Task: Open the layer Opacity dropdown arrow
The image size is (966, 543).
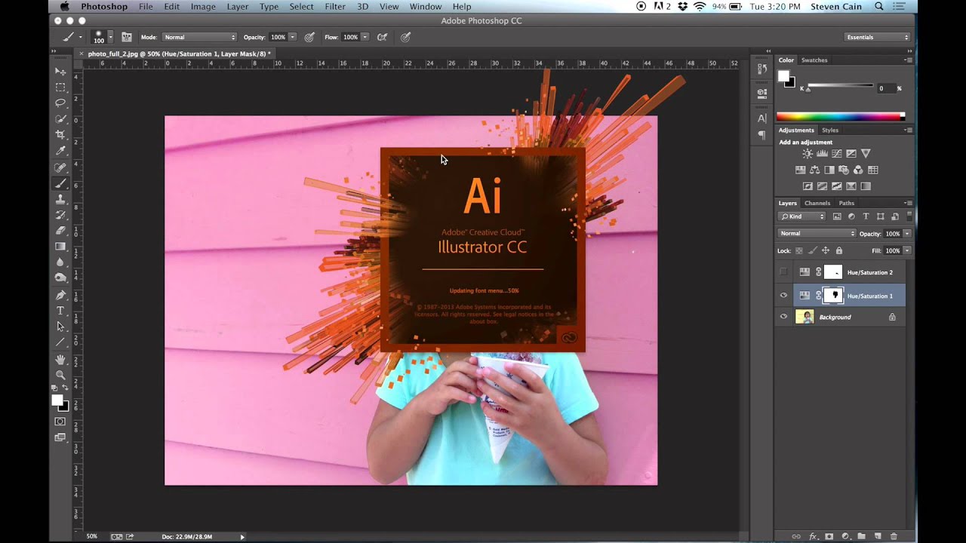Action: pyautogui.click(x=907, y=234)
